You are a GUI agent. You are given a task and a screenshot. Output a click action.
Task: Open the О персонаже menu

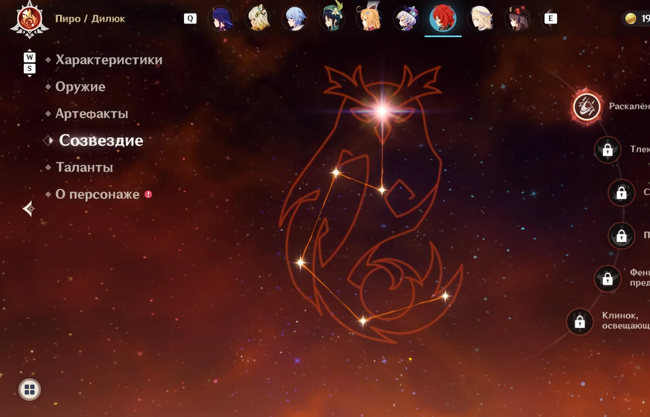(x=97, y=194)
